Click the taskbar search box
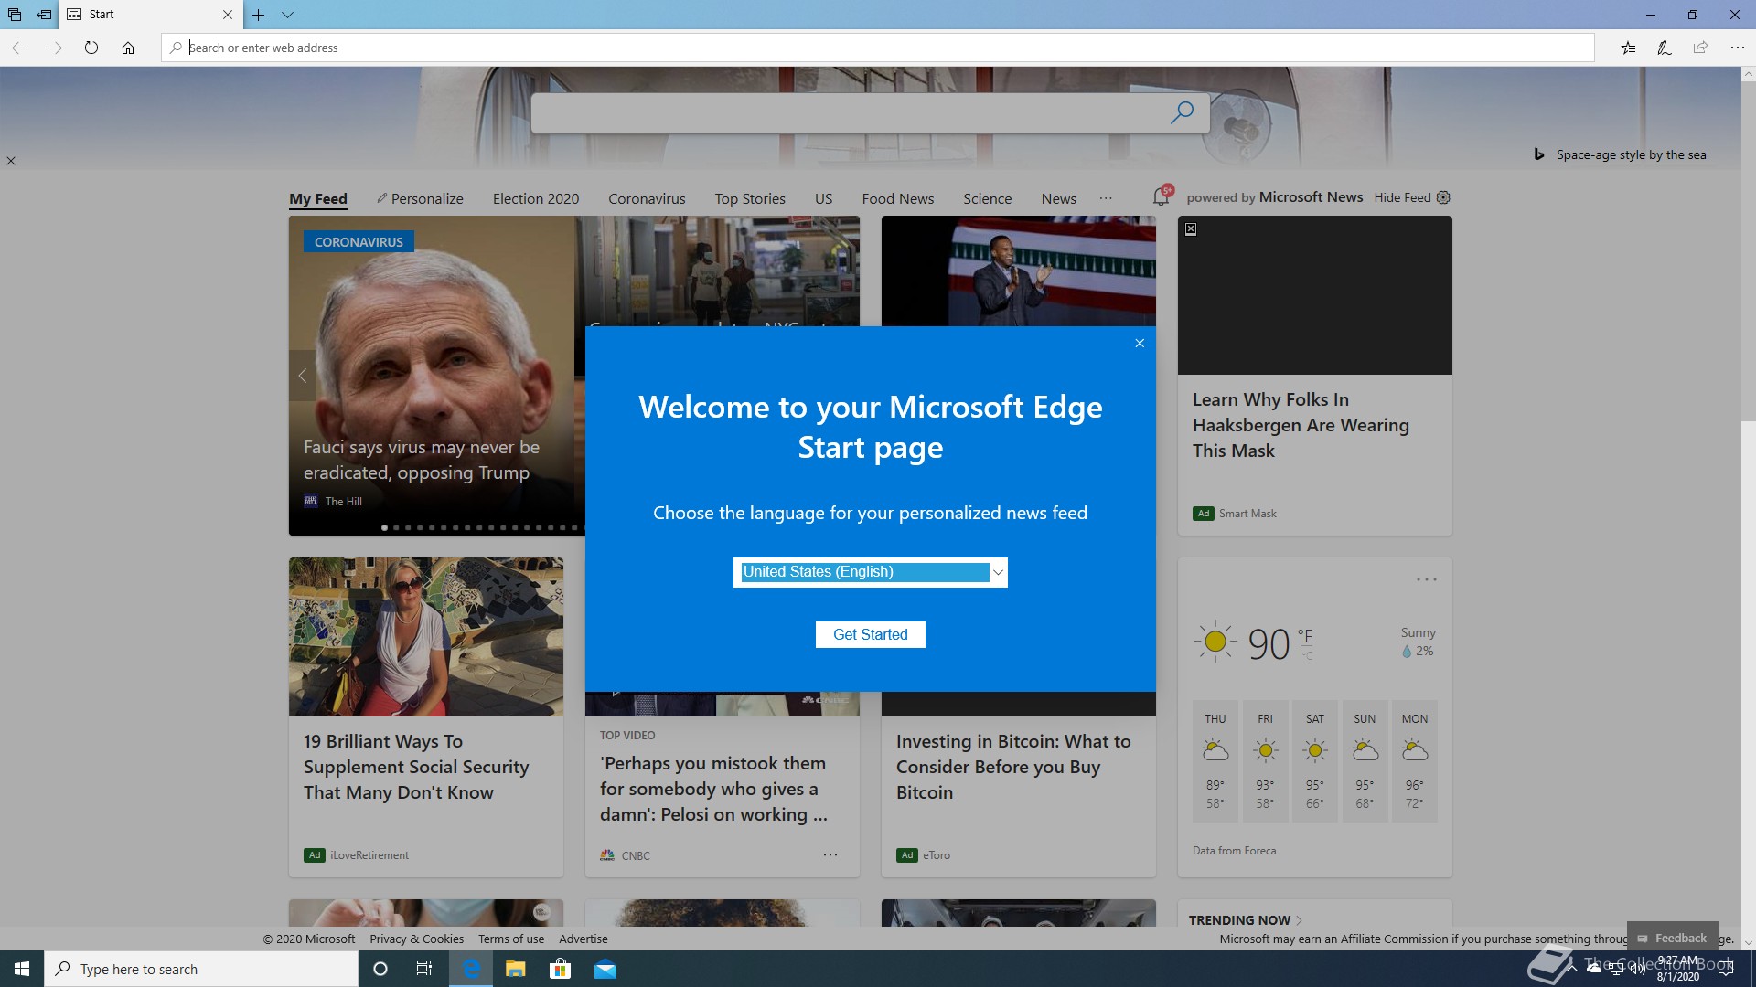The image size is (1756, 987). pos(201,969)
